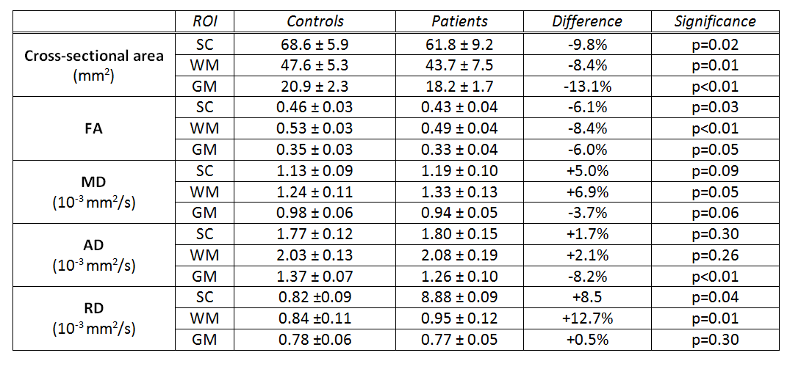Viewport: 801px width, 372px height.
Task: Select the p=0.09 significance cell
Action: pos(714,172)
